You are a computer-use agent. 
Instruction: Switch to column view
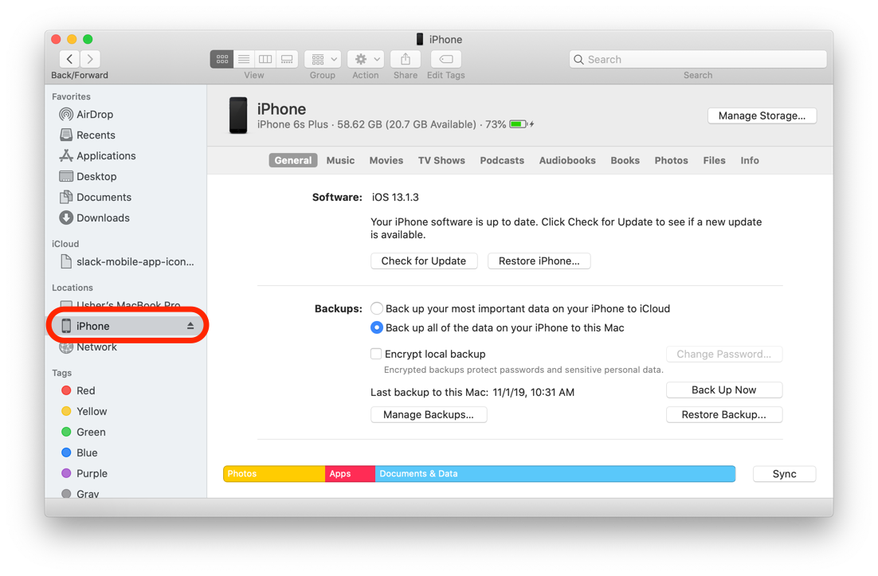(x=265, y=59)
